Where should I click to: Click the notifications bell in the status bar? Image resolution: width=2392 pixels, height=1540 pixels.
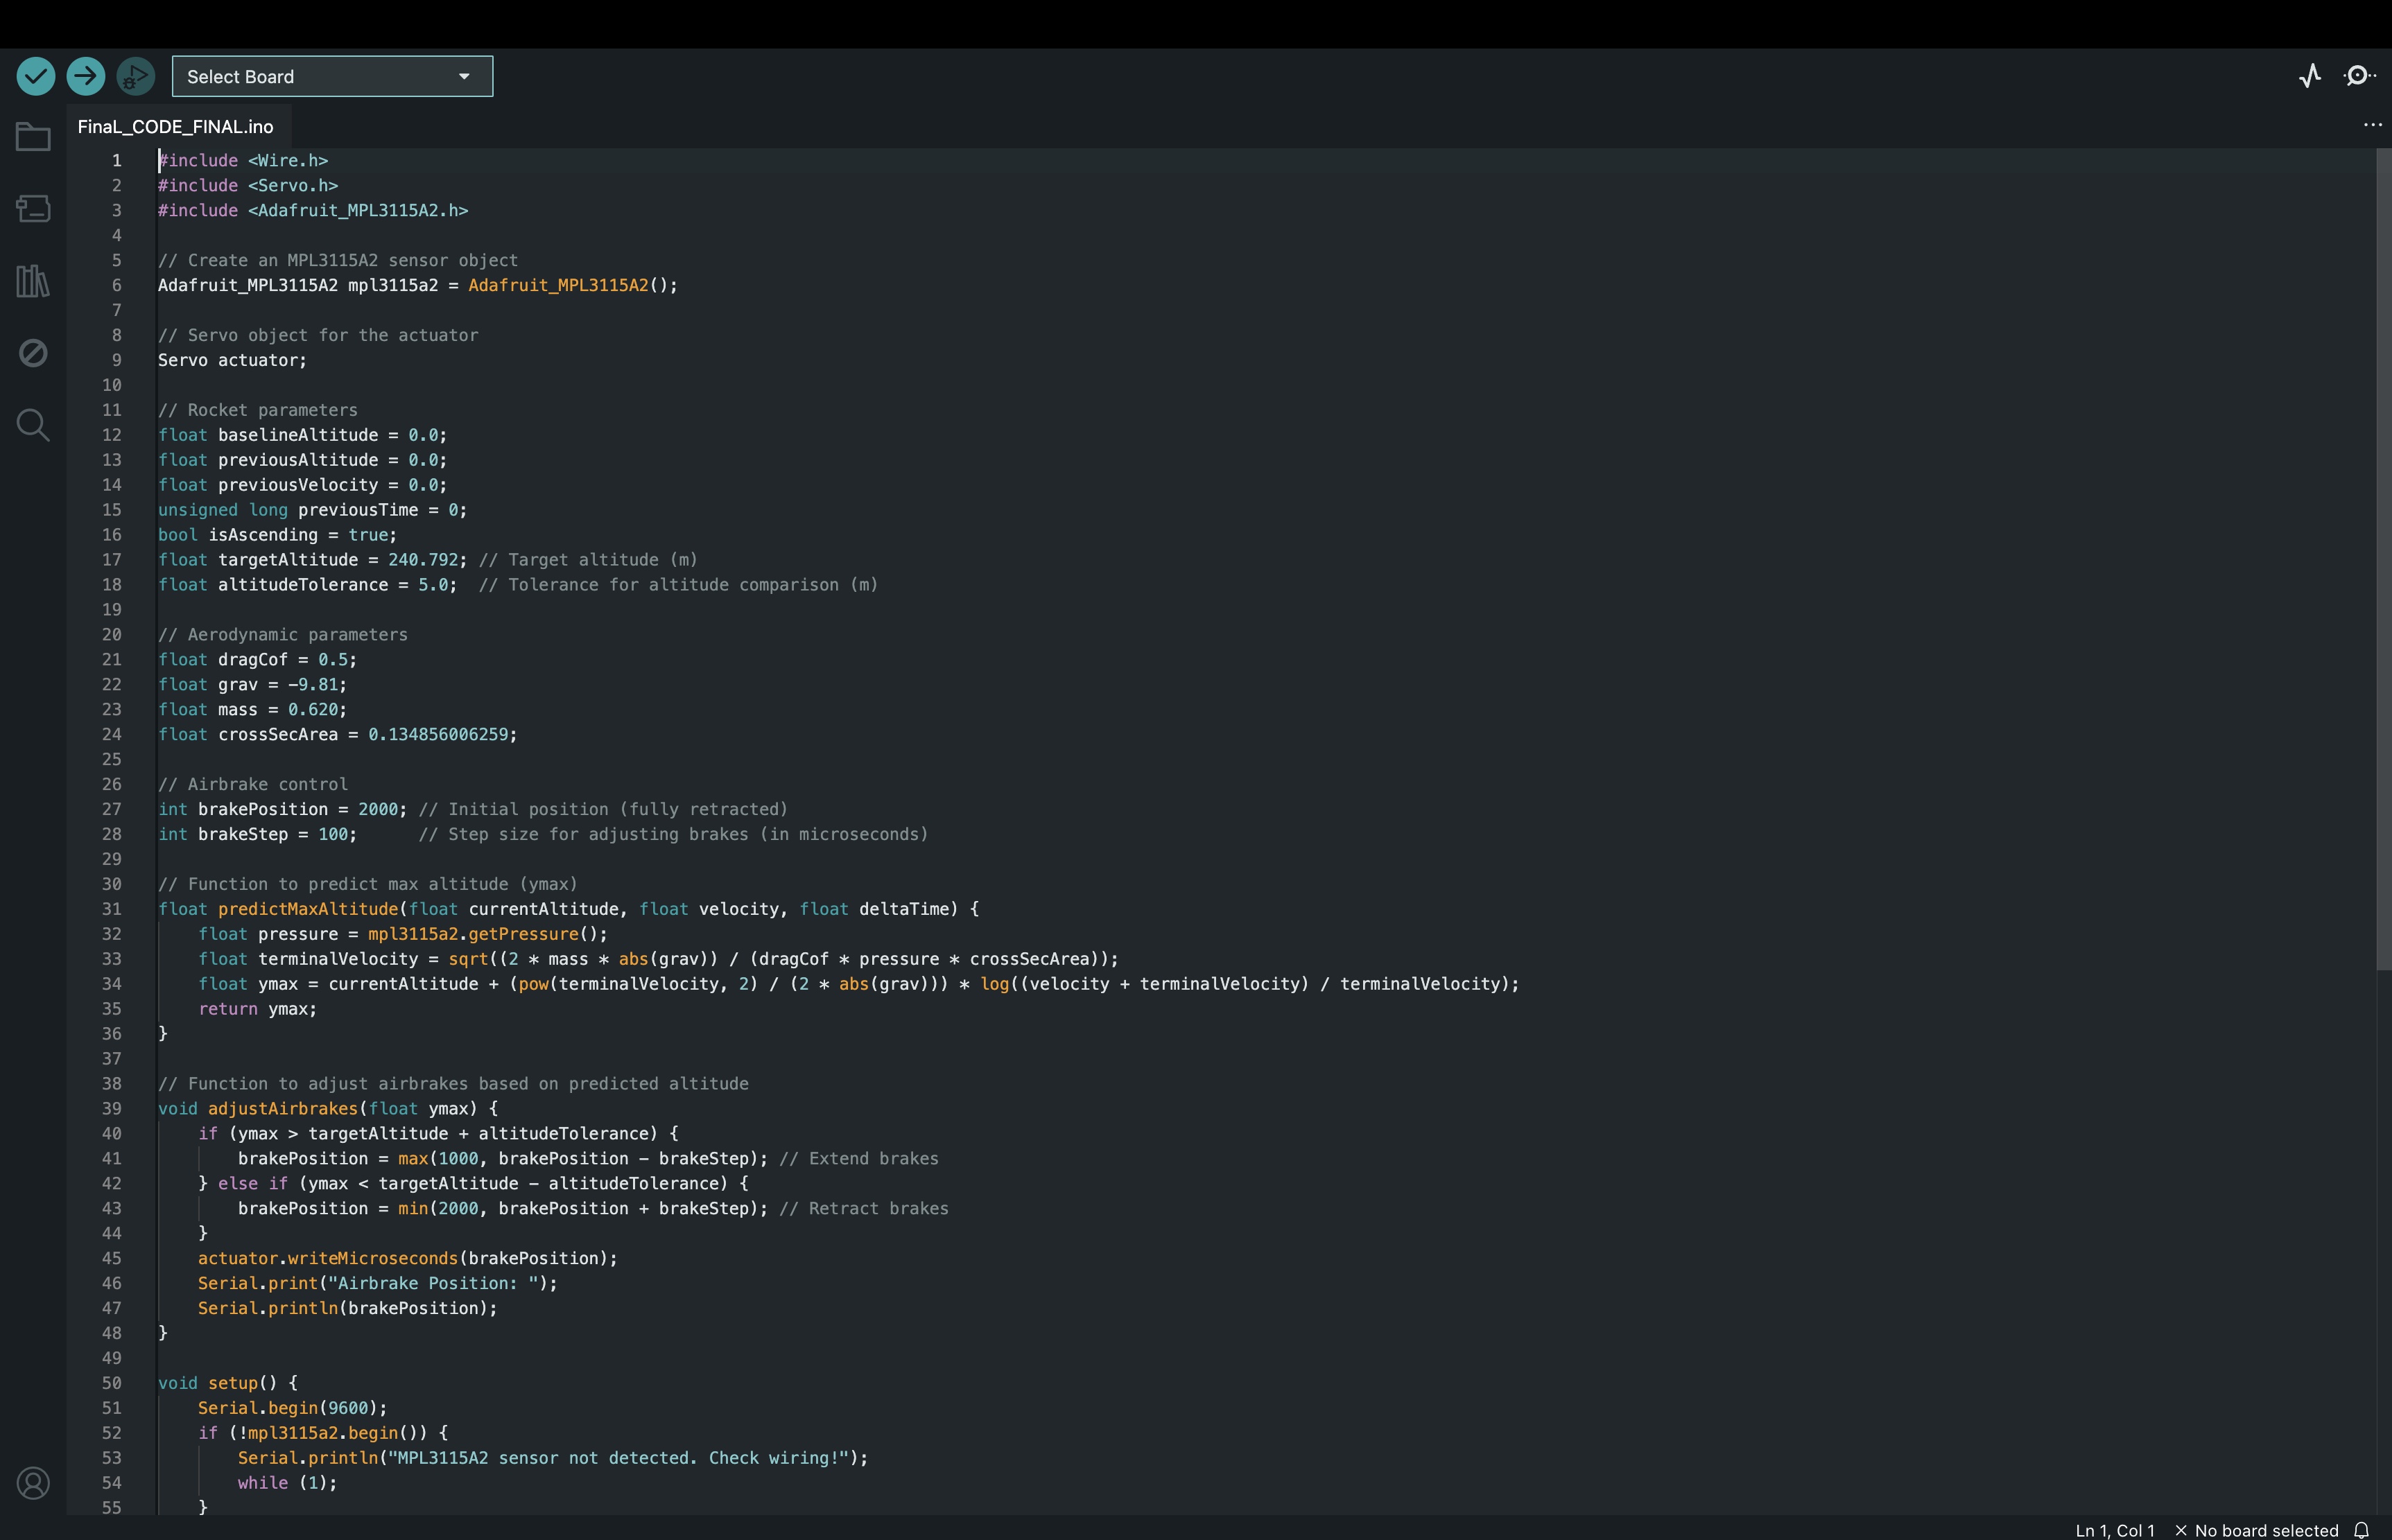click(2361, 1530)
